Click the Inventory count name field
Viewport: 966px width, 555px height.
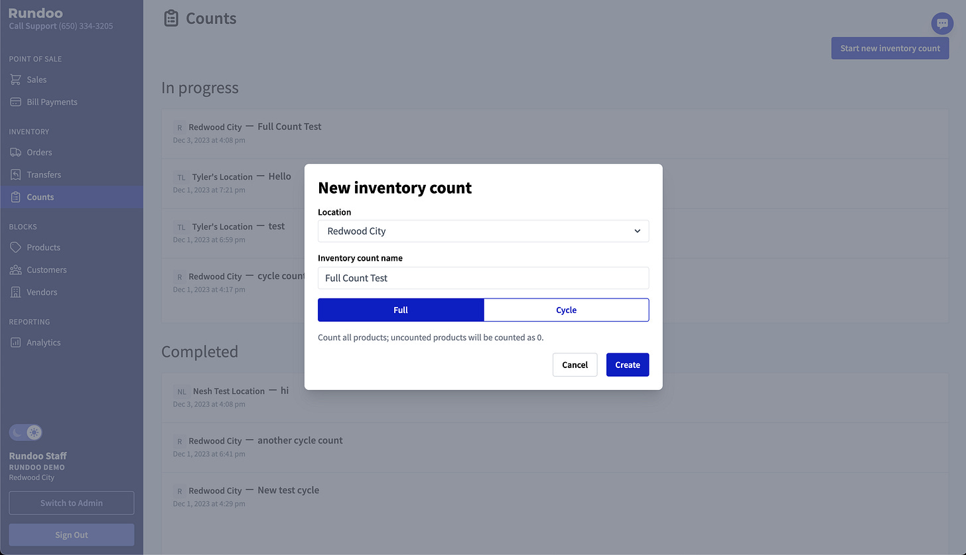(x=483, y=278)
